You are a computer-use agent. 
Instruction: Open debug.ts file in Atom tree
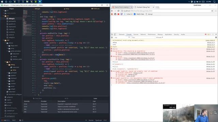[12, 18]
